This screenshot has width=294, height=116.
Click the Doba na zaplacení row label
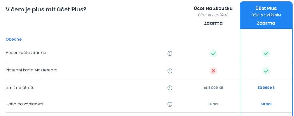coord(24,104)
